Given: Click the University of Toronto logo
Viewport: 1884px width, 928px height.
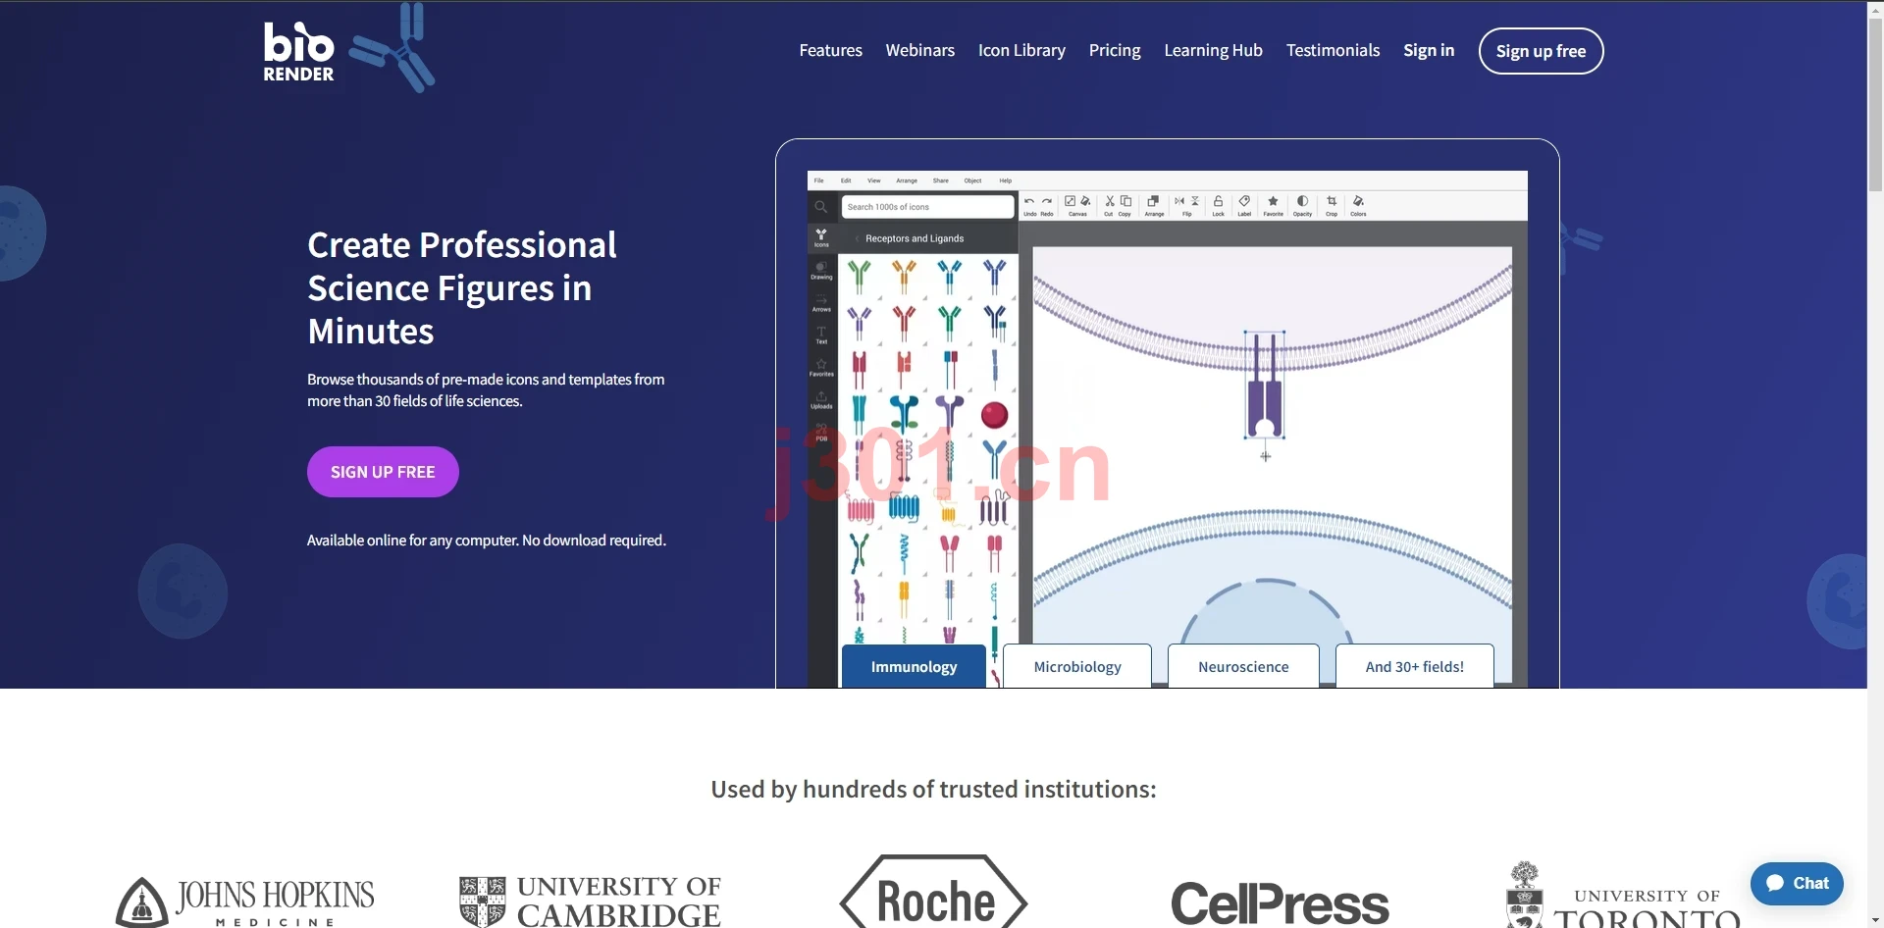Looking at the screenshot, I should [1624, 896].
